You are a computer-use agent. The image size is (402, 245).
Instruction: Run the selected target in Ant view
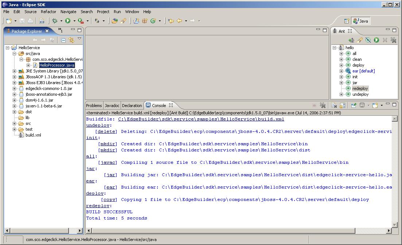click(x=376, y=40)
